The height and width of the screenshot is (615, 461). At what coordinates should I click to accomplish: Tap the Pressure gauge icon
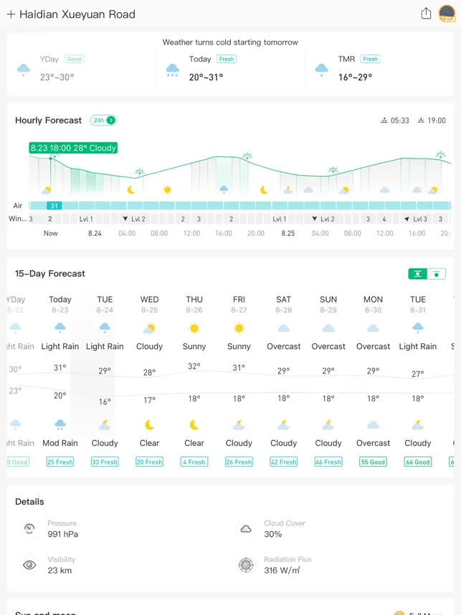pyautogui.click(x=29, y=529)
